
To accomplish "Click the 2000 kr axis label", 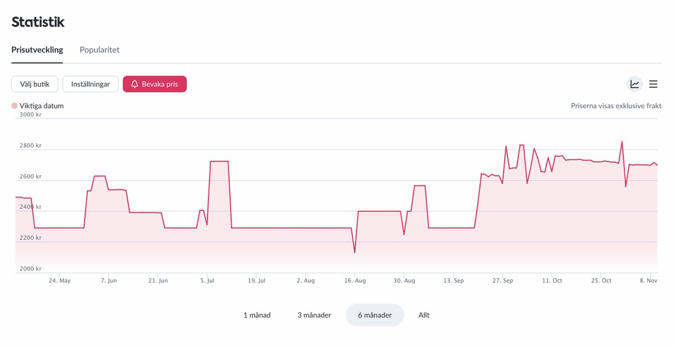I will [30, 269].
